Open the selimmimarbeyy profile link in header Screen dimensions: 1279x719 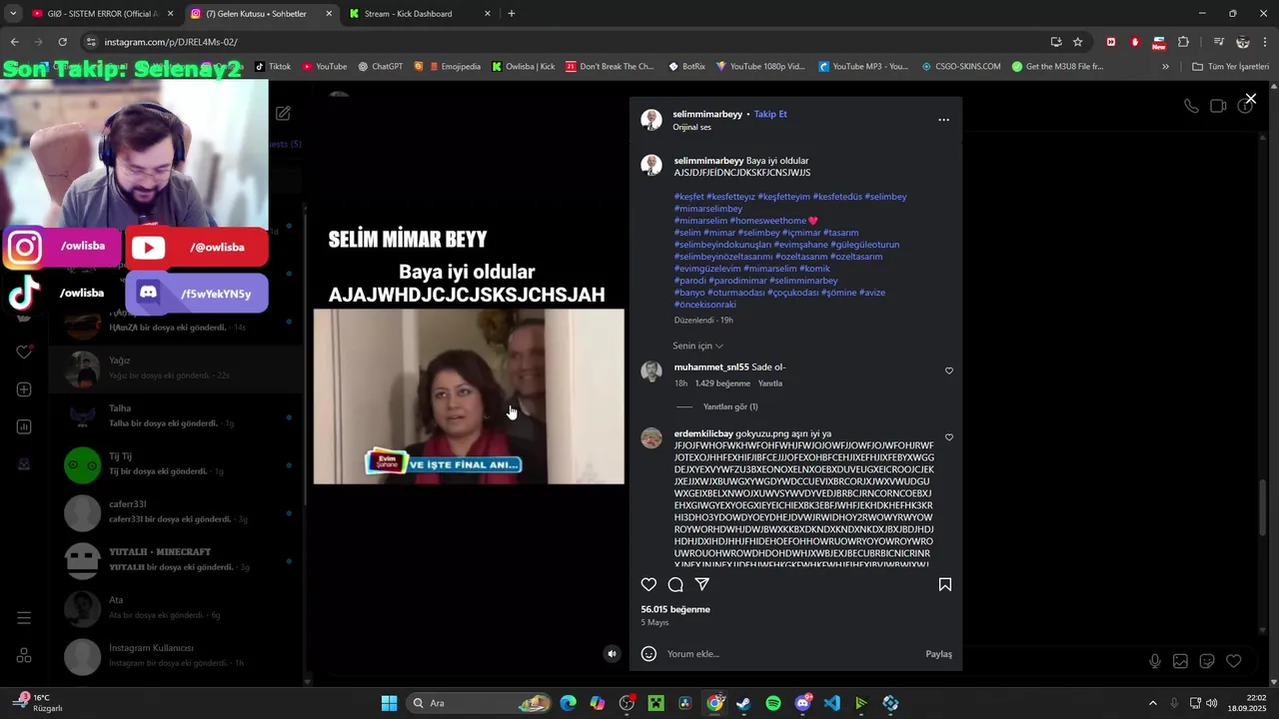click(x=707, y=114)
